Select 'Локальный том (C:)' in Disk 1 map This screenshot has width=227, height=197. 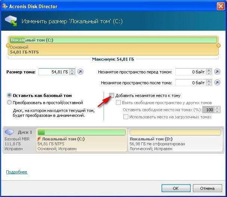(82, 140)
